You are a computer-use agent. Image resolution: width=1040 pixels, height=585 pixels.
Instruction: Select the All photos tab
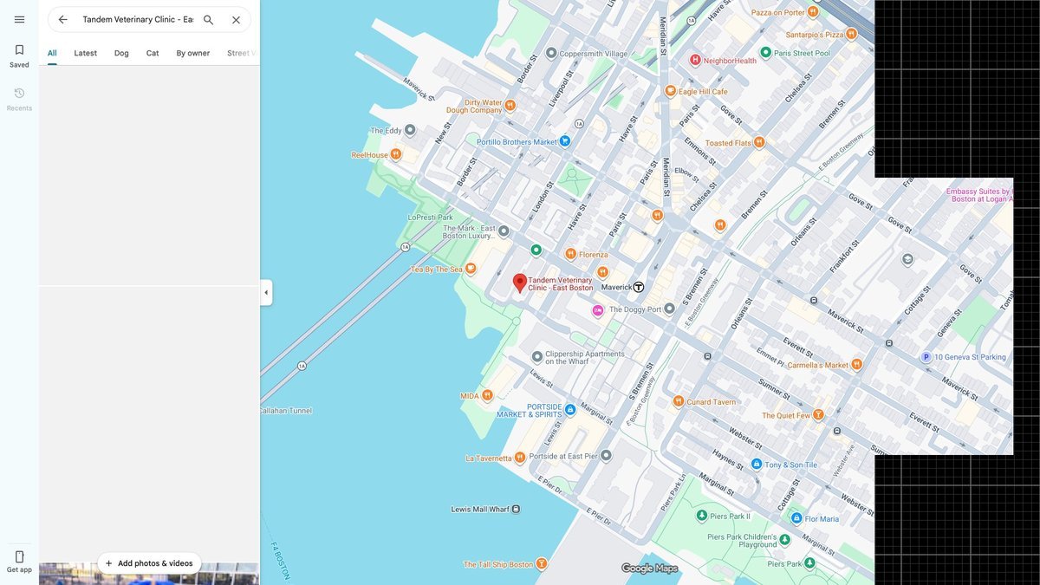[x=52, y=53]
